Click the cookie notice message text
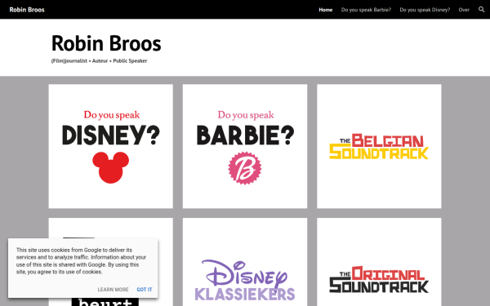Screen dimensions: 490x306 (x=81, y=261)
